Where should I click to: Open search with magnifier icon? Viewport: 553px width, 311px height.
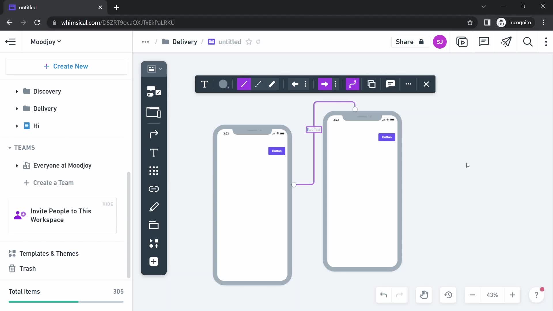[528, 42]
